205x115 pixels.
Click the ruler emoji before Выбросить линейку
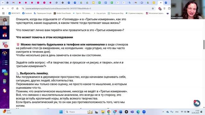[18, 73]
